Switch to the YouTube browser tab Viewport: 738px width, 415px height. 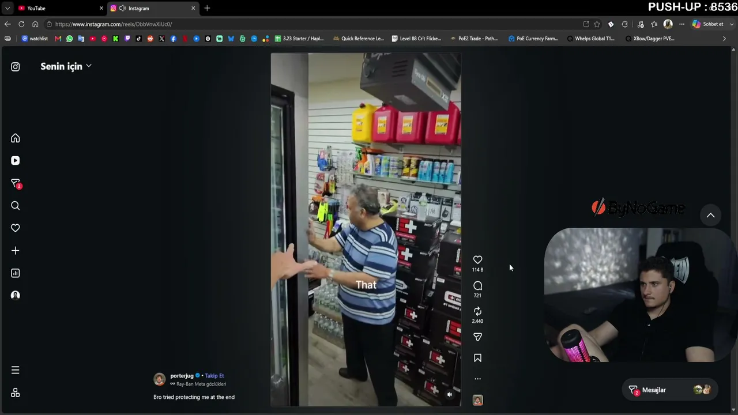[60, 8]
